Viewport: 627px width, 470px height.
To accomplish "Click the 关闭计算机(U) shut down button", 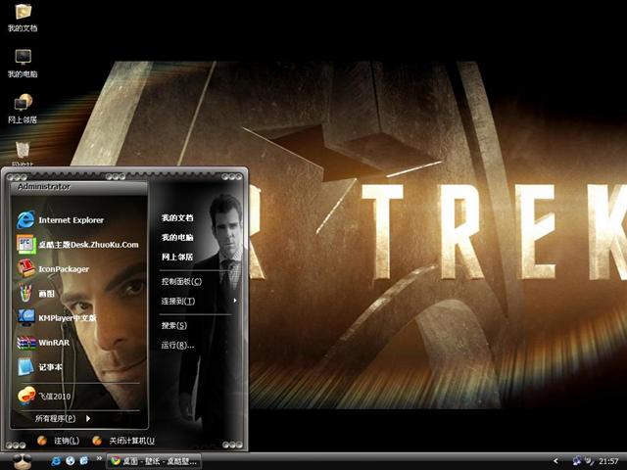I will (x=123, y=441).
